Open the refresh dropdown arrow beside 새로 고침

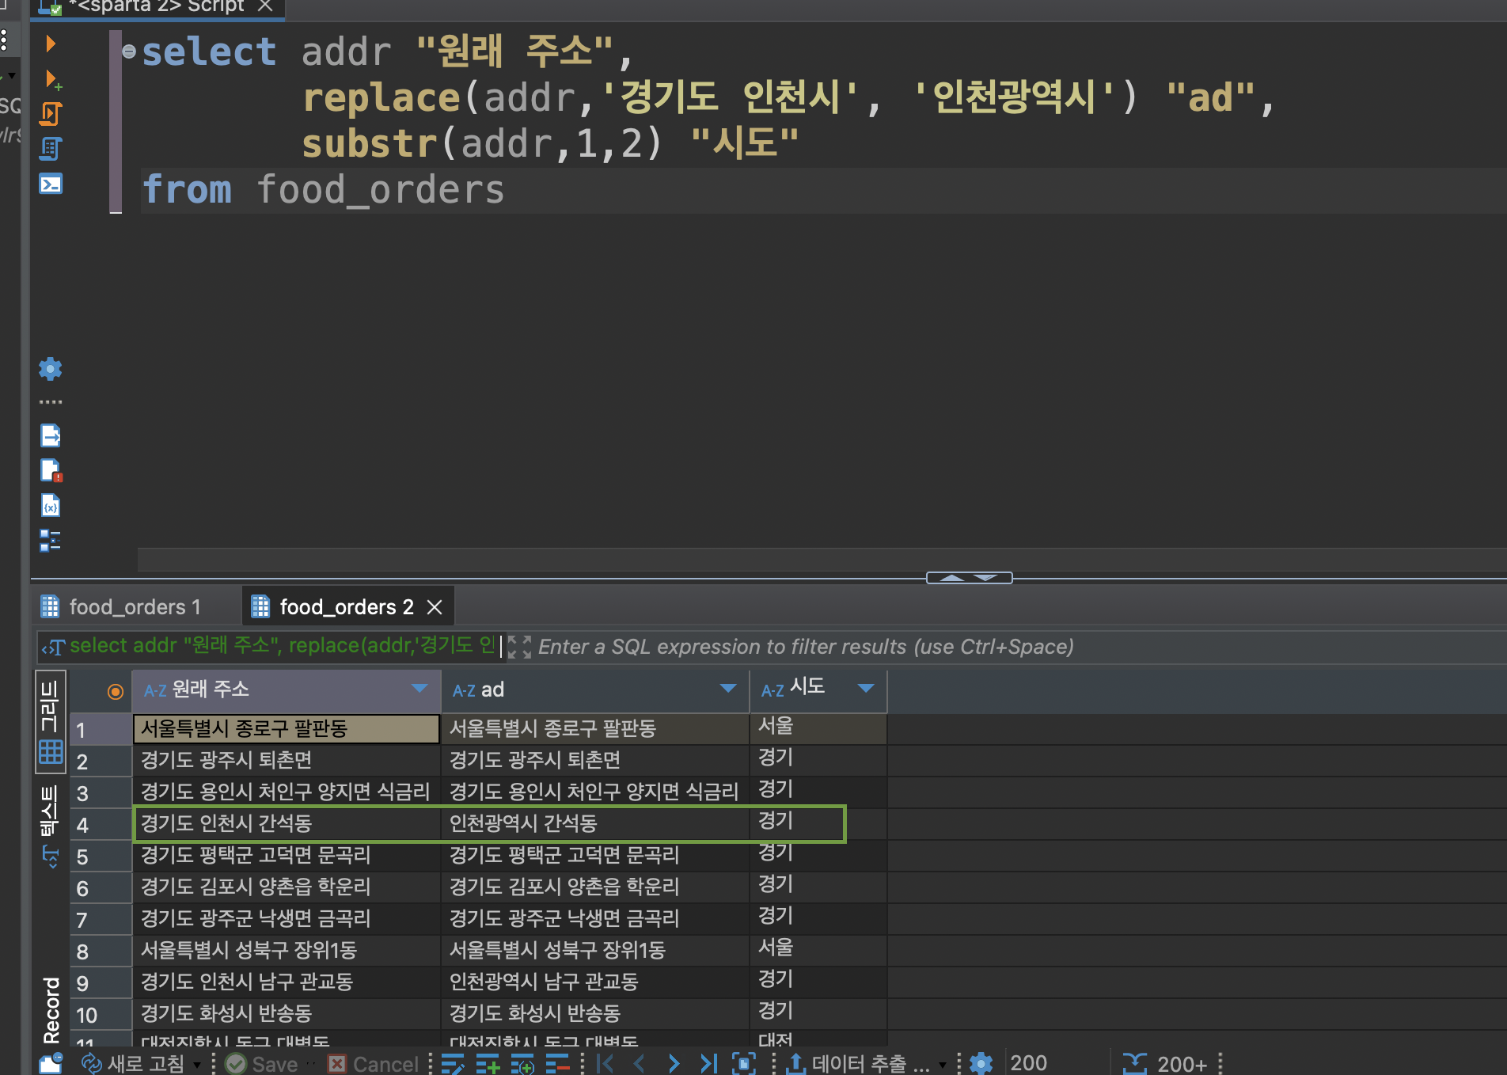point(197,1065)
